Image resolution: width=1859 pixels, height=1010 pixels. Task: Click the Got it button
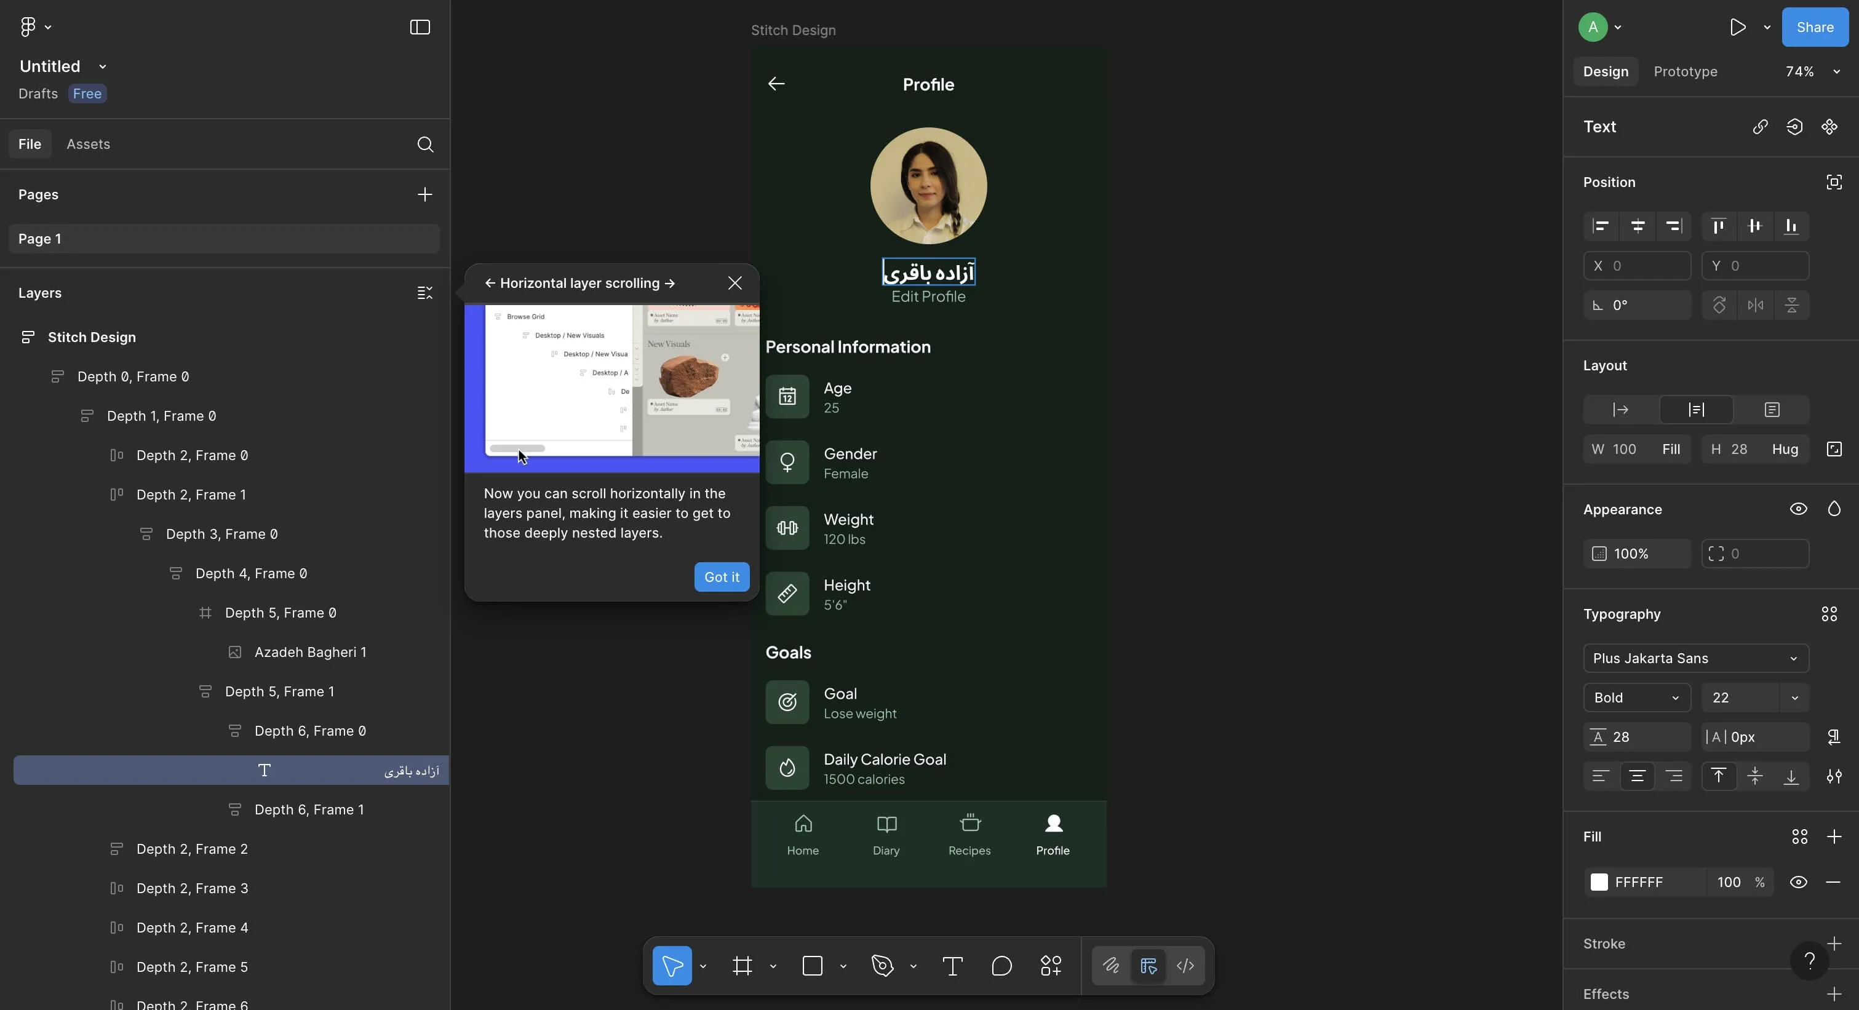[722, 577]
